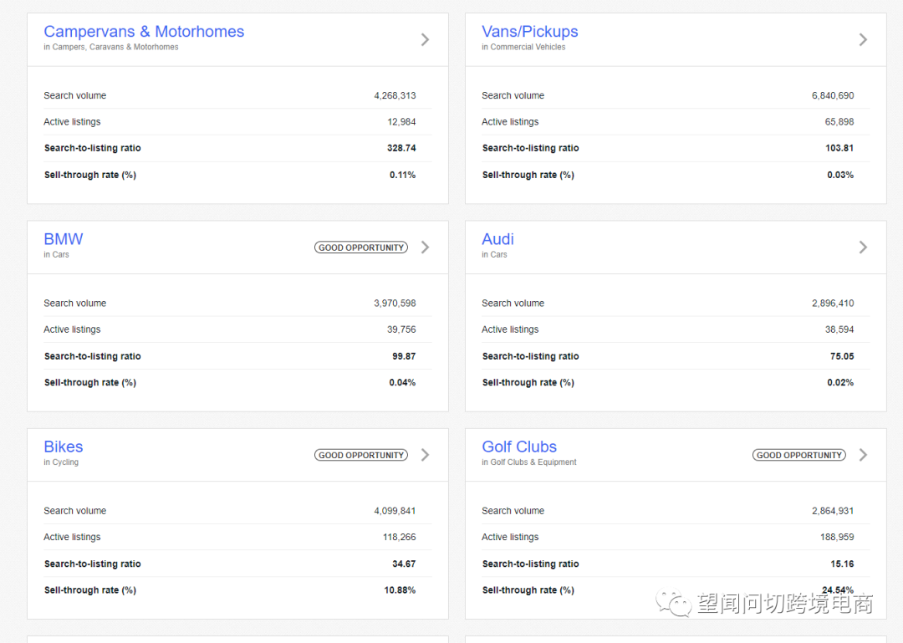Select the Audi category title
This screenshot has height=643, width=903.
click(x=497, y=239)
